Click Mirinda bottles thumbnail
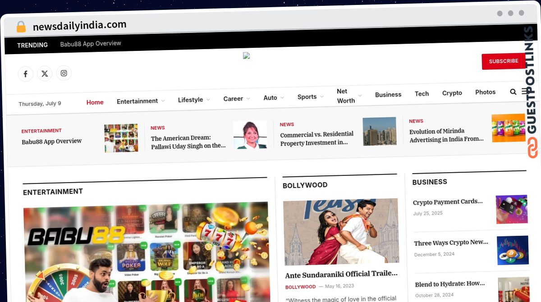 click(509, 128)
